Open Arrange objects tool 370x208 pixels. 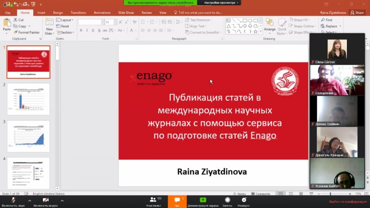coord(270,26)
